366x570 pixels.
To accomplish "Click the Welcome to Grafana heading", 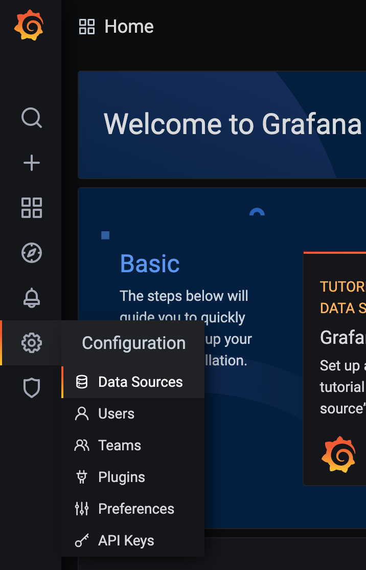I will pos(233,124).
